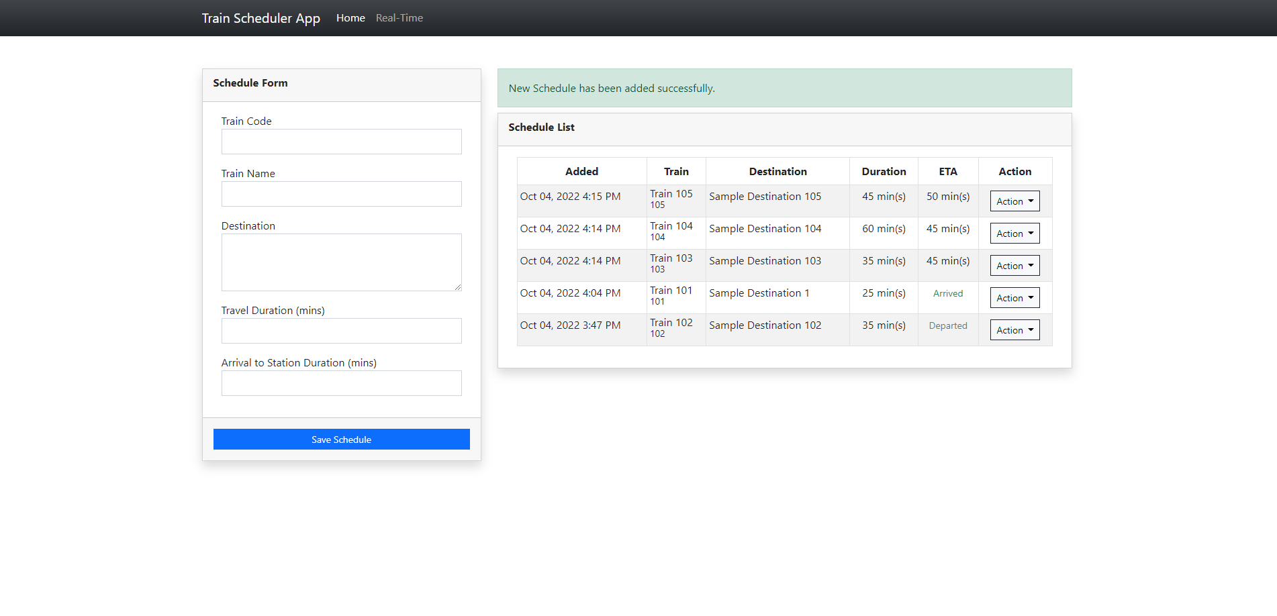The width and height of the screenshot is (1277, 616).
Task: Click inside the Train Name field
Action: 341,194
